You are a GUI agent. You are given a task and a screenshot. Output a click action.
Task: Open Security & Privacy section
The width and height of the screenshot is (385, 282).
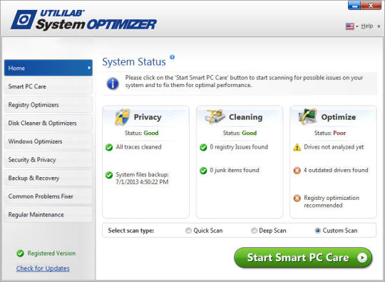coord(48,160)
